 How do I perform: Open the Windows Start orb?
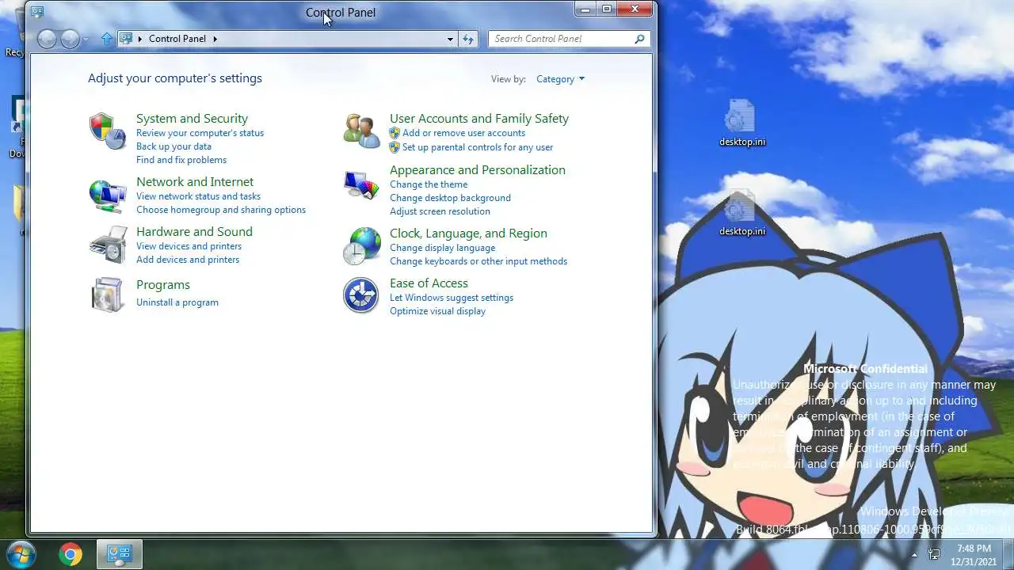tap(21, 553)
